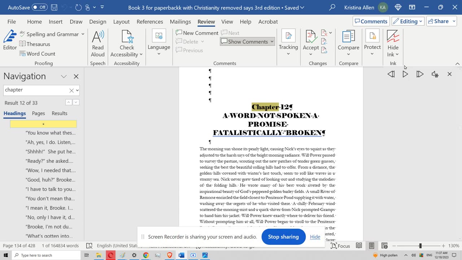462x260 pixels.
Task: Accept the tracked change
Action: coord(311,37)
